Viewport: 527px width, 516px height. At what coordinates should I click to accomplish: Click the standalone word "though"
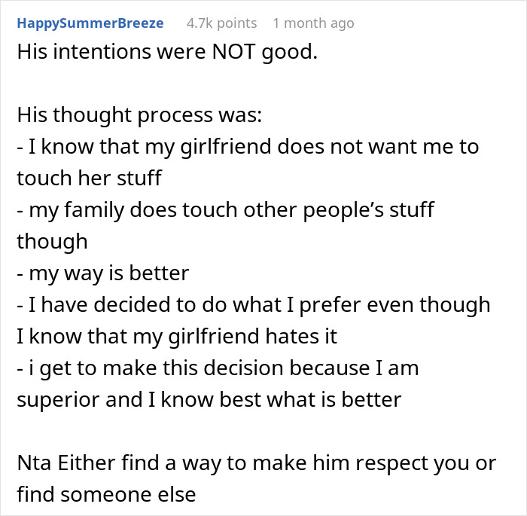point(52,241)
